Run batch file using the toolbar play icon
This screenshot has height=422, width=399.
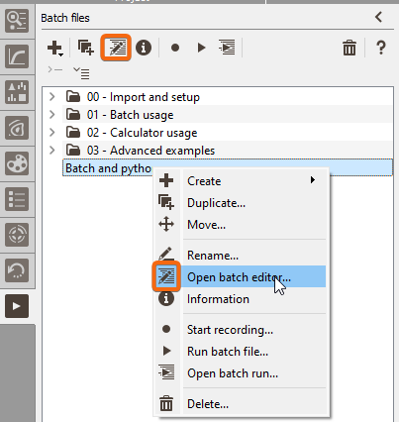point(201,48)
